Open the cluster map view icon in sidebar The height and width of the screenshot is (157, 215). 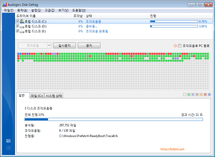(x=8, y=141)
